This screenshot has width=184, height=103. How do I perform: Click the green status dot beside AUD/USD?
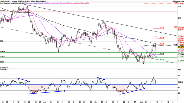pos(1,1)
